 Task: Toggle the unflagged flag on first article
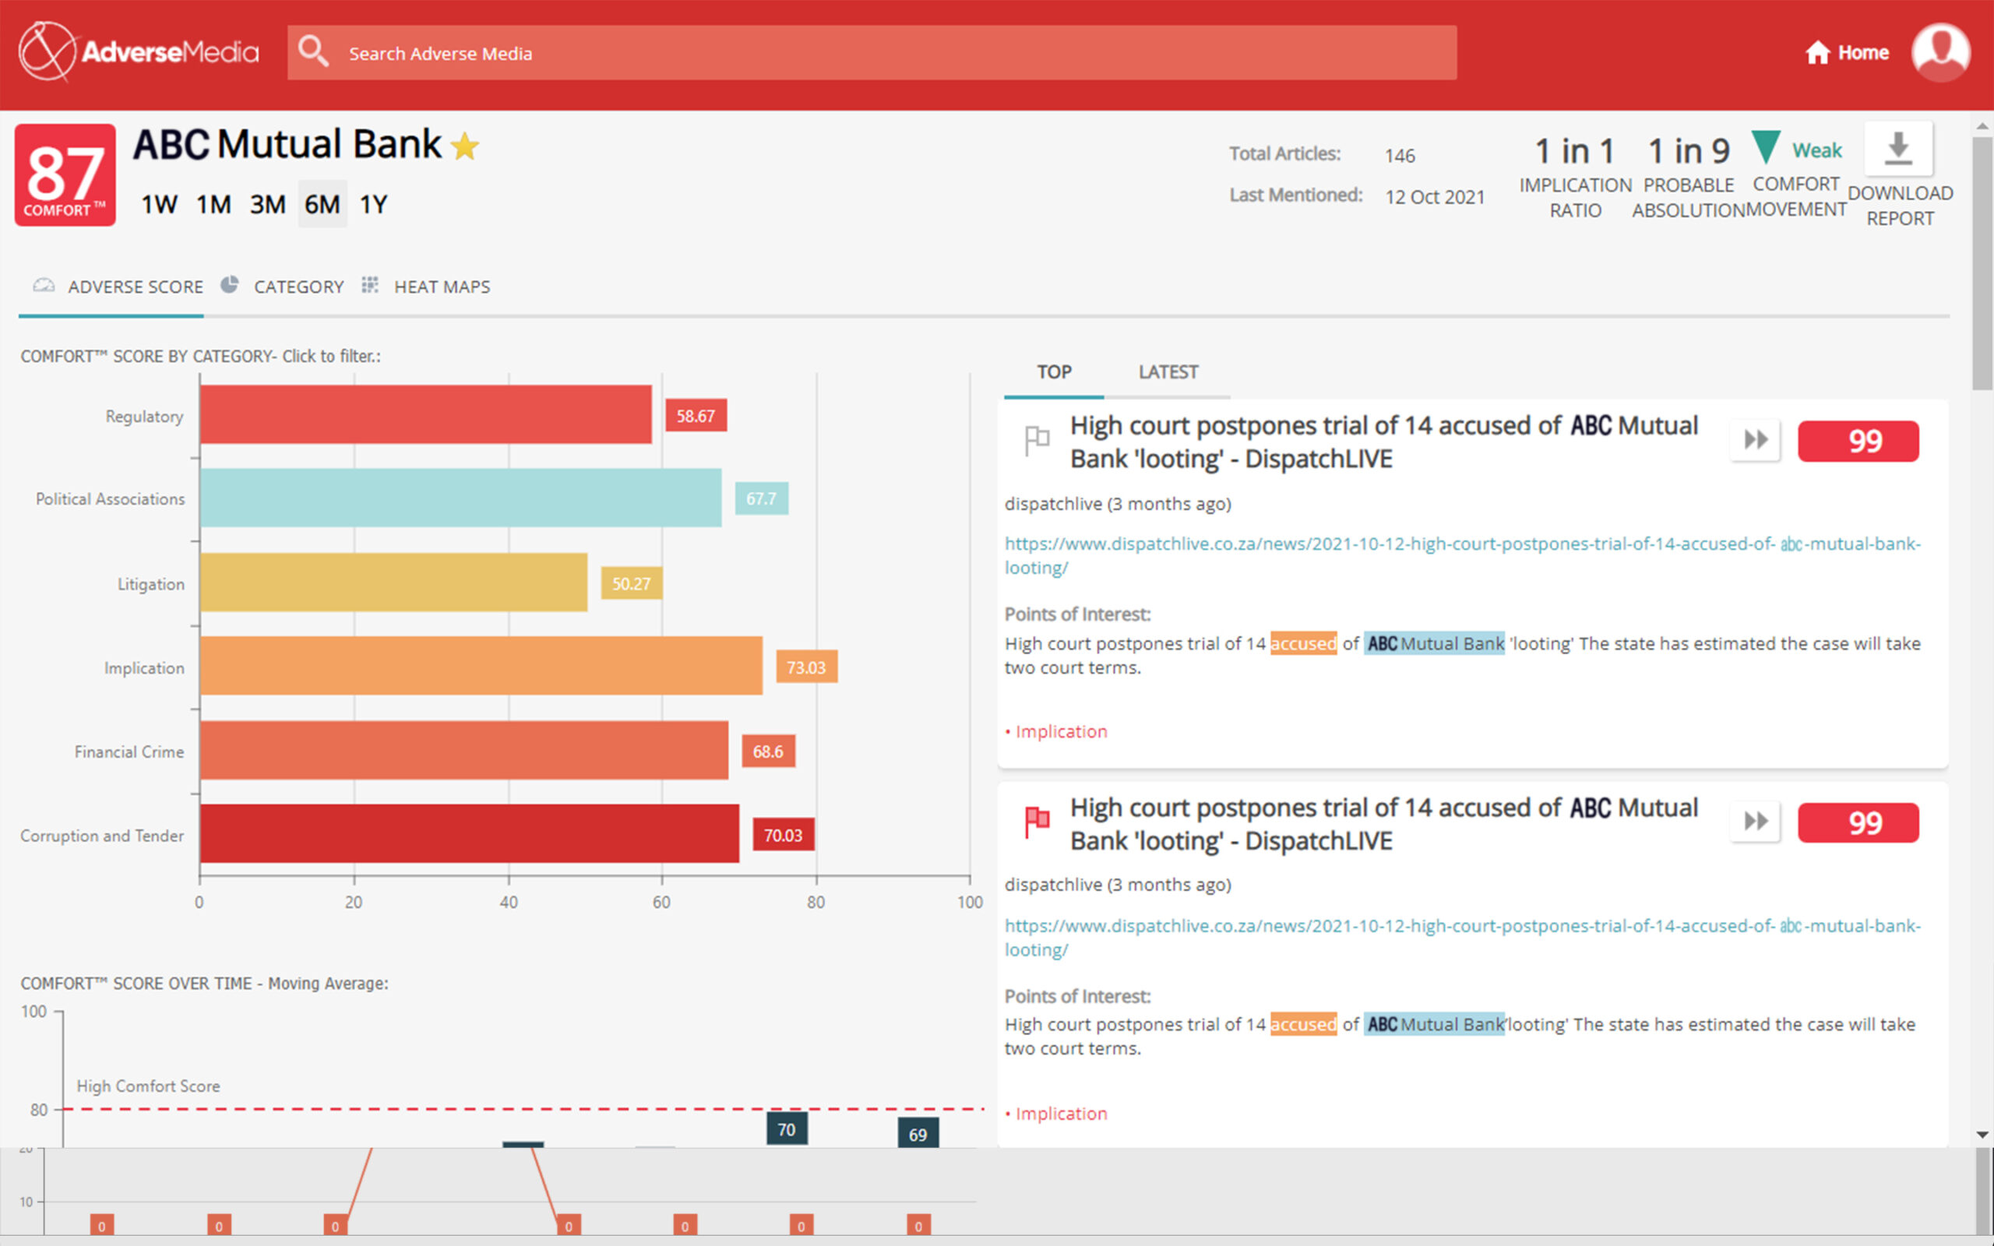click(1037, 440)
